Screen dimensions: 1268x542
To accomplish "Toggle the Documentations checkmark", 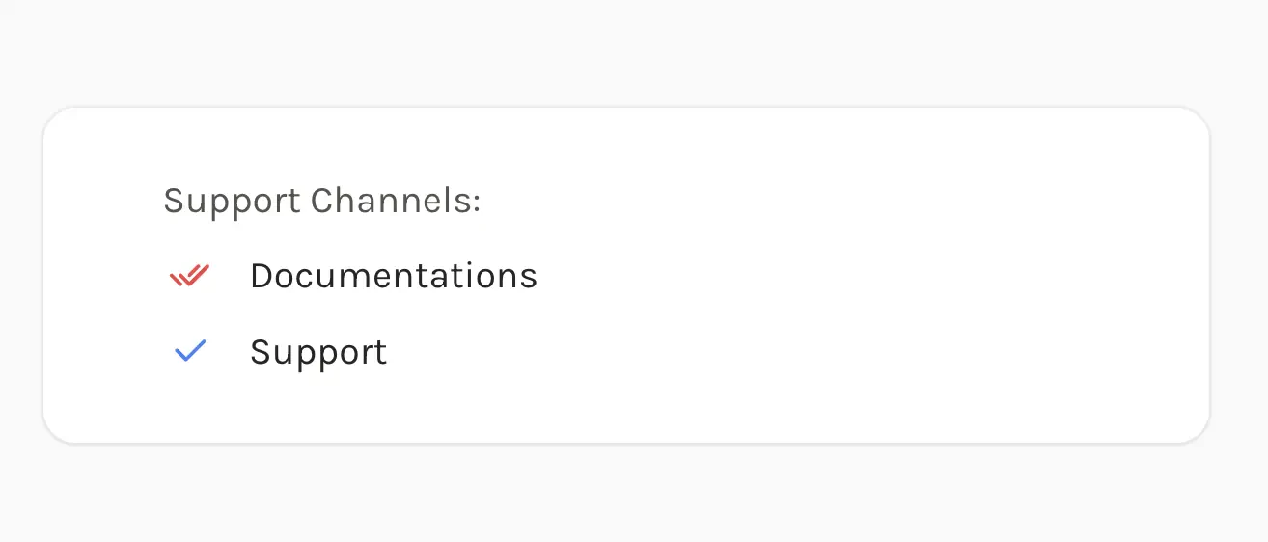I will [189, 276].
